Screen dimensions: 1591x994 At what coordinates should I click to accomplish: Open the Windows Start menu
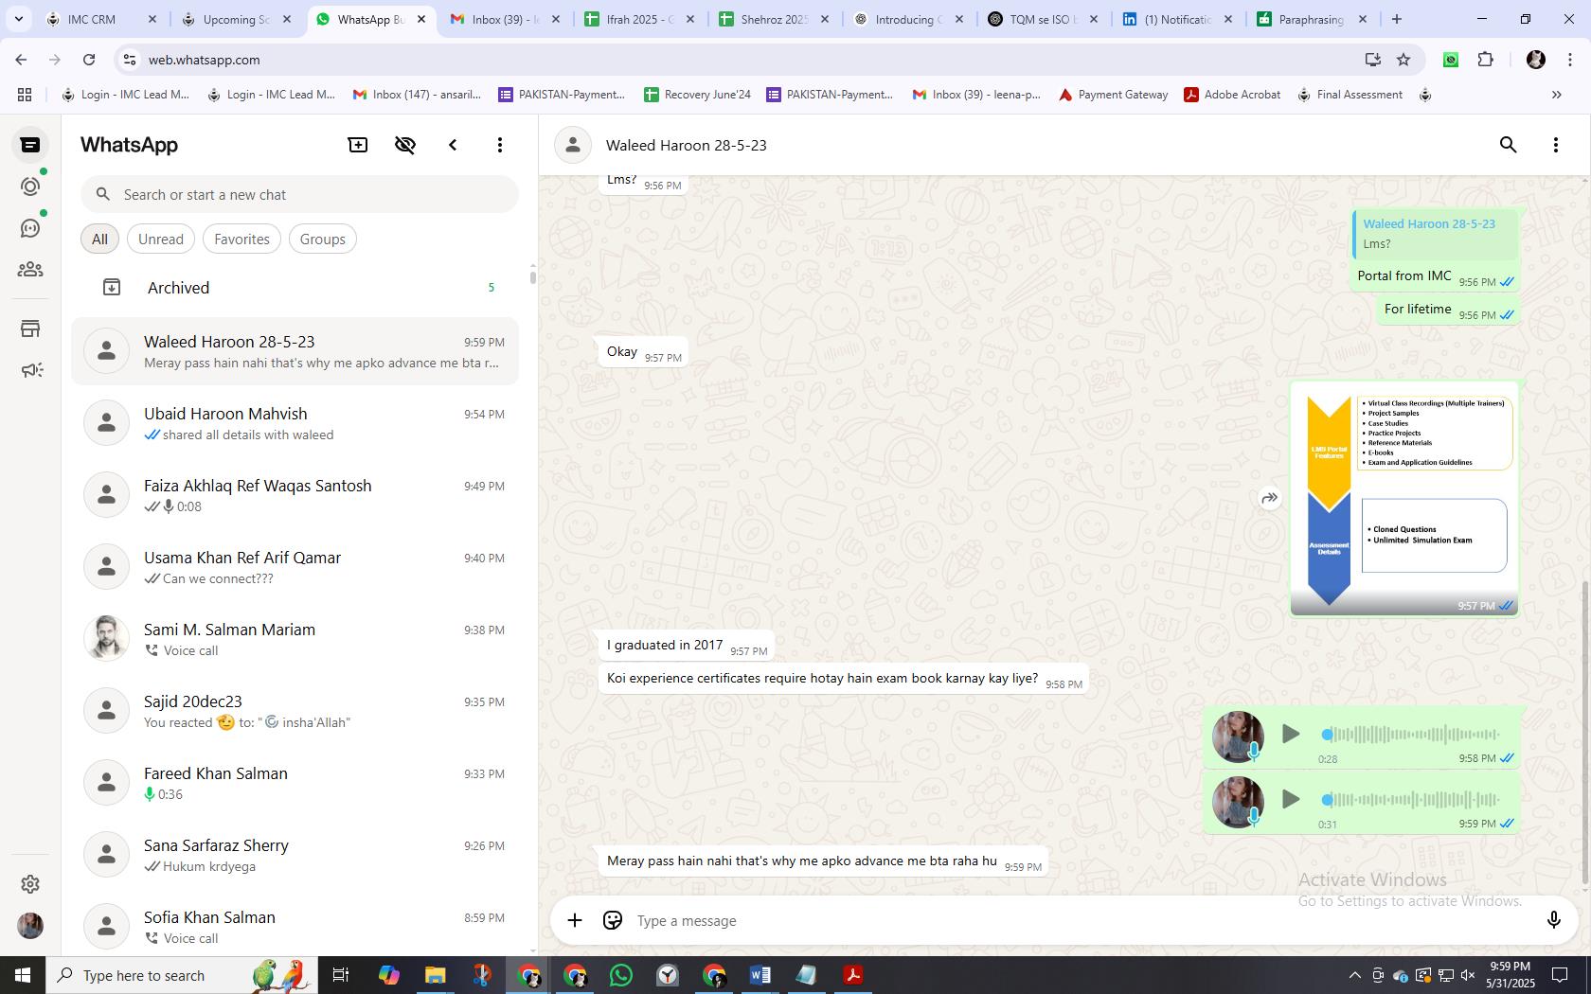tap(23, 975)
